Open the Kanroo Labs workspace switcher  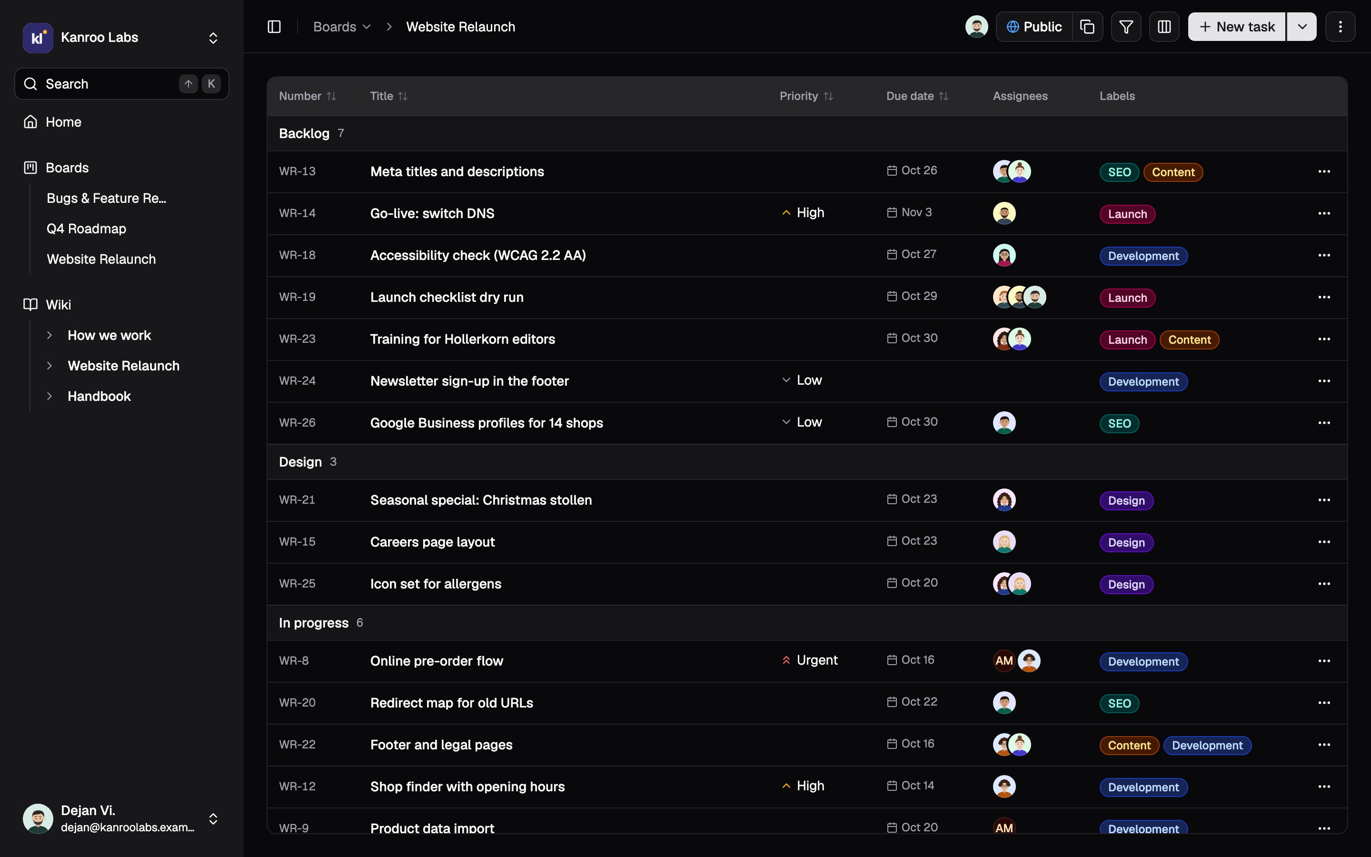[x=121, y=38]
